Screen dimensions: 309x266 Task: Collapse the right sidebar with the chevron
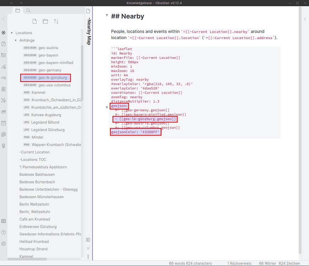click(x=305, y=19)
